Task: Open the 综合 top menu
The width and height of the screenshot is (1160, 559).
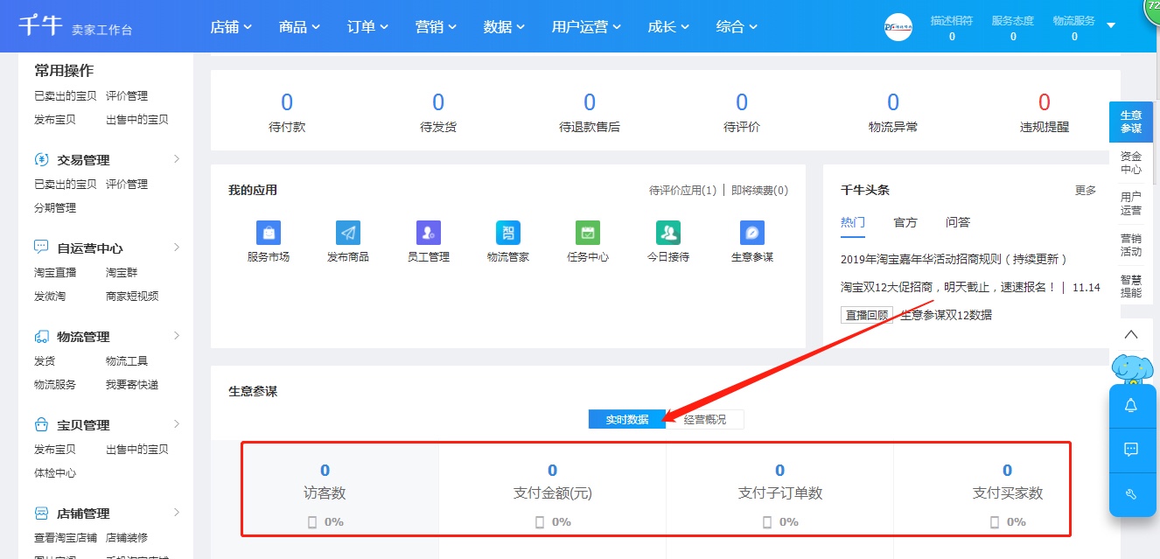Action: [737, 27]
